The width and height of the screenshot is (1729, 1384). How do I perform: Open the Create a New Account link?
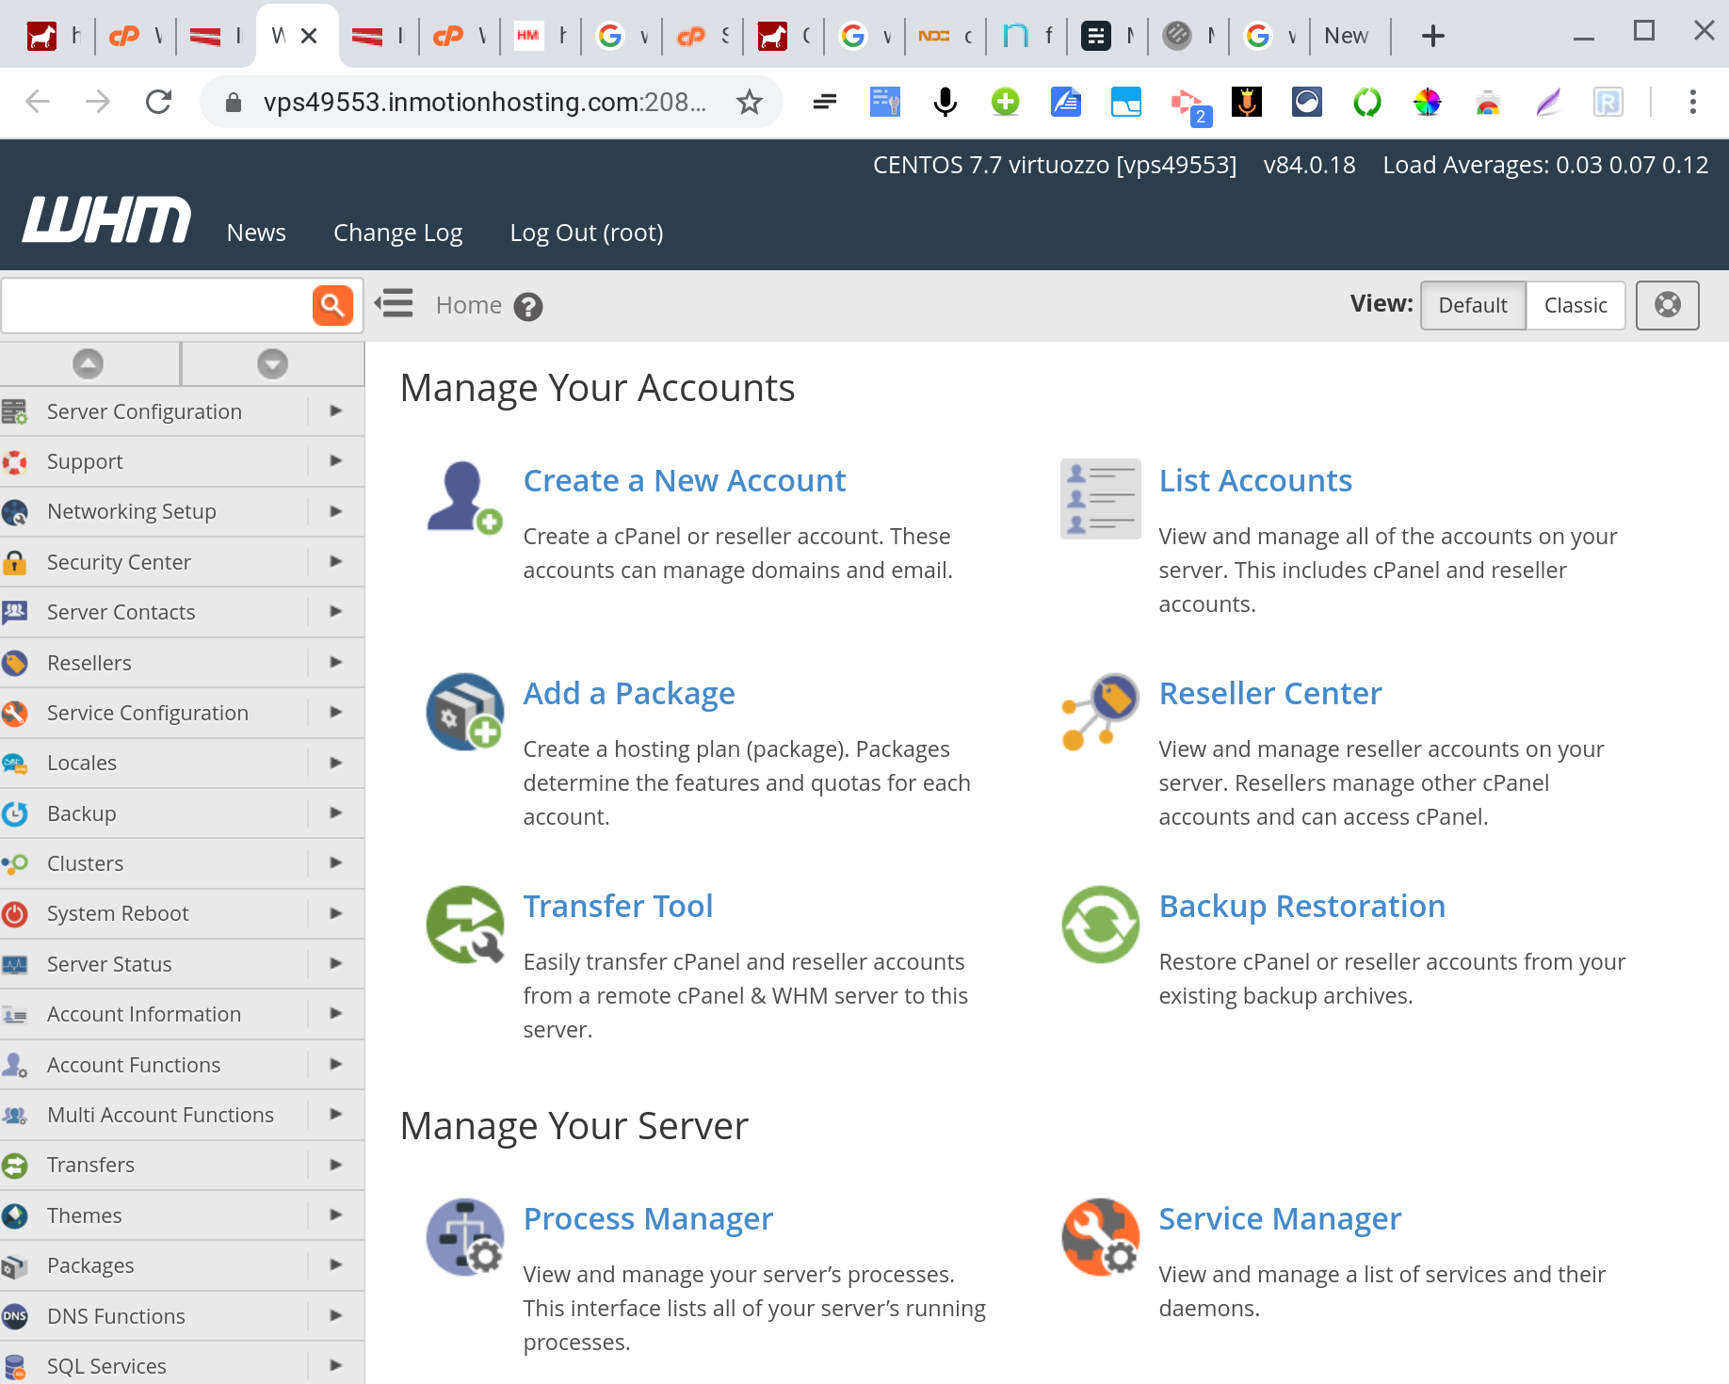(685, 480)
